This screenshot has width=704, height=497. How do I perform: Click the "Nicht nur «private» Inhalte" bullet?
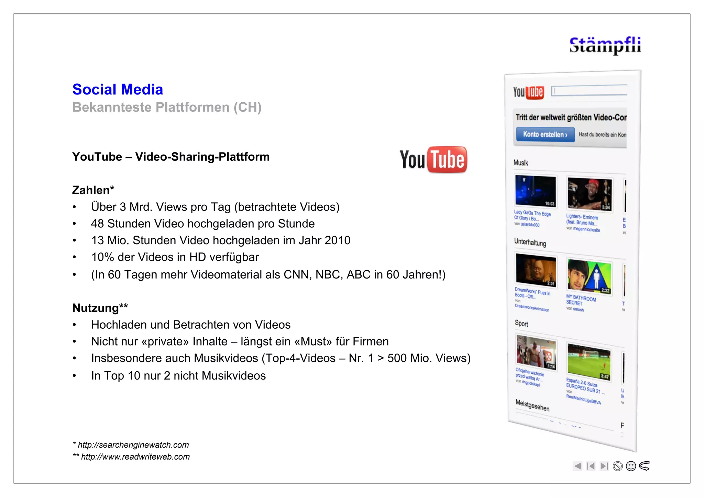coord(240,341)
